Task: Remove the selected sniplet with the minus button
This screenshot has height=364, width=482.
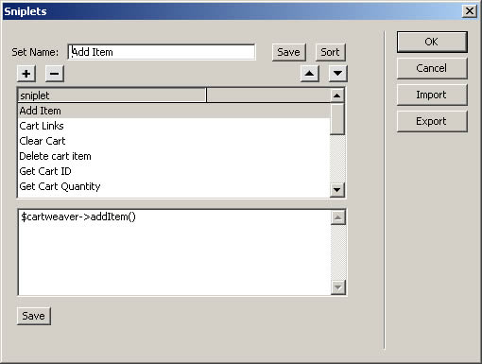Action: [55, 74]
